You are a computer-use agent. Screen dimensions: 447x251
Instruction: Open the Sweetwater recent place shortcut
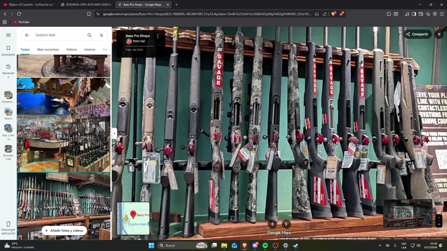pyautogui.click(x=8, y=97)
